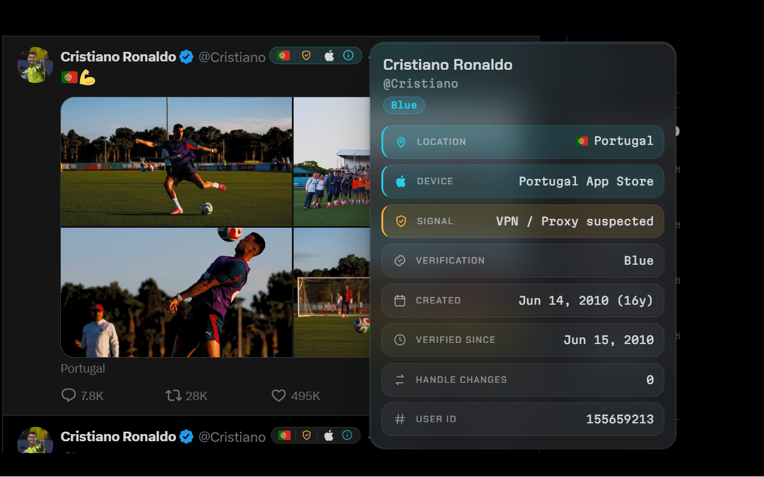Screen dimensions: 764x477
Task: Click the Apple logo badge in the bottom tweet header
Action: pyautogui.click(x=329, y=435)
